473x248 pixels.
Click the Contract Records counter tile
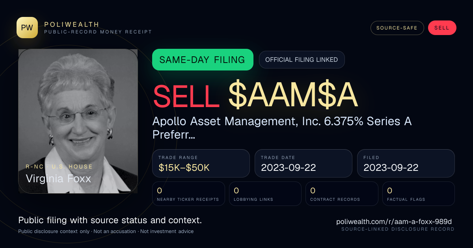click(x=342, y=194)
